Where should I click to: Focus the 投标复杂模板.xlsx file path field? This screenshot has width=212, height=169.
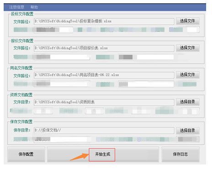pos(104,21)
